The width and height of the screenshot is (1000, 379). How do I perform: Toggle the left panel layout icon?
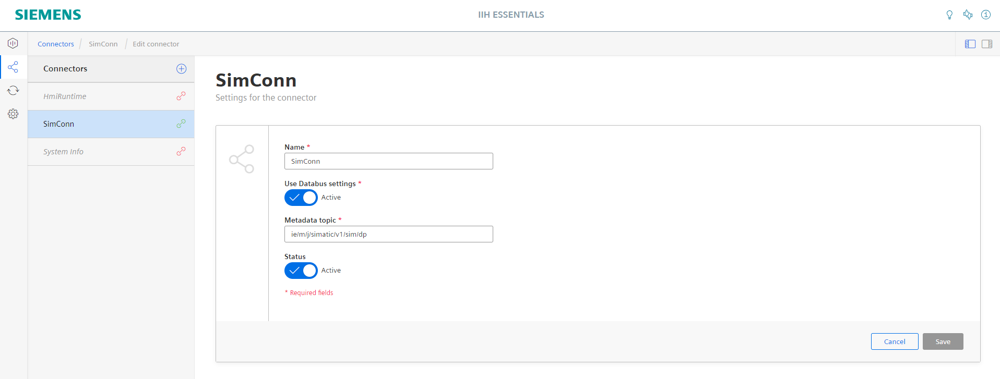[x=970, y=44]
